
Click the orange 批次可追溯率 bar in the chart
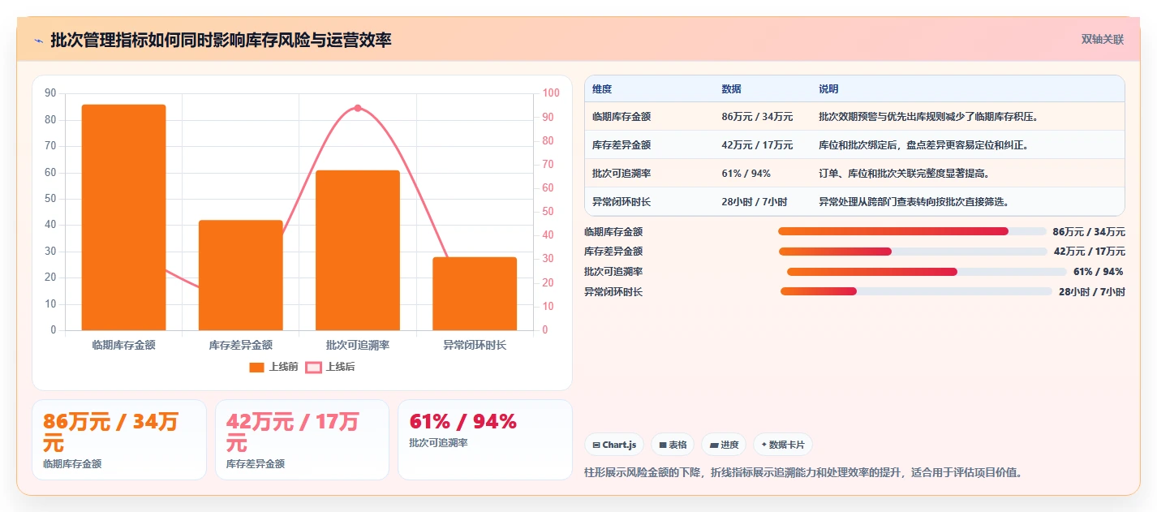pos(358,250)
